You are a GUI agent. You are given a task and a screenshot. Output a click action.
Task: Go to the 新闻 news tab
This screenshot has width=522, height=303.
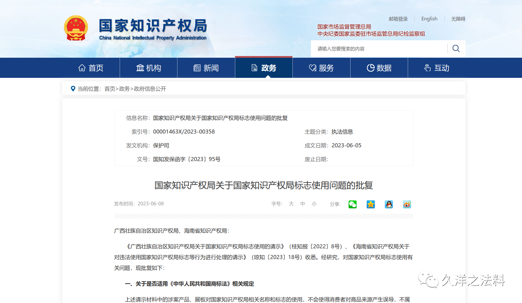pos(206,68)
